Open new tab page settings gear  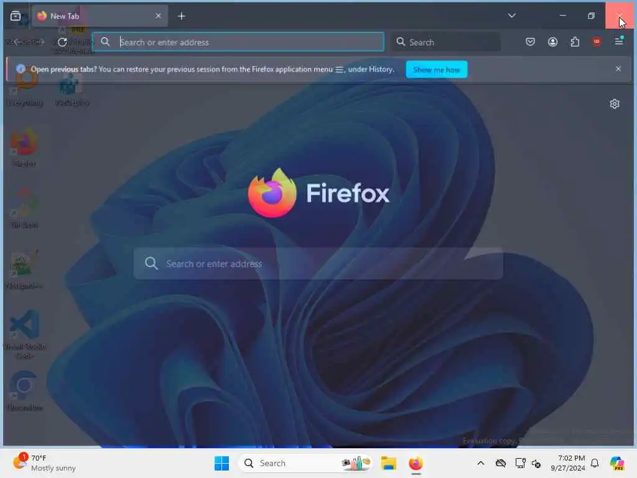[614, 104]
